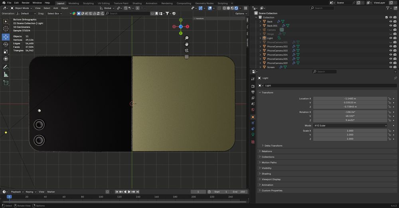Toggle the Location X lock icon
Image resolution: width=399 pixels, height=208 pixels.
(389, 99)
